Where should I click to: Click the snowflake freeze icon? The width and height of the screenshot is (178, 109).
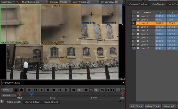coord(21,90)
